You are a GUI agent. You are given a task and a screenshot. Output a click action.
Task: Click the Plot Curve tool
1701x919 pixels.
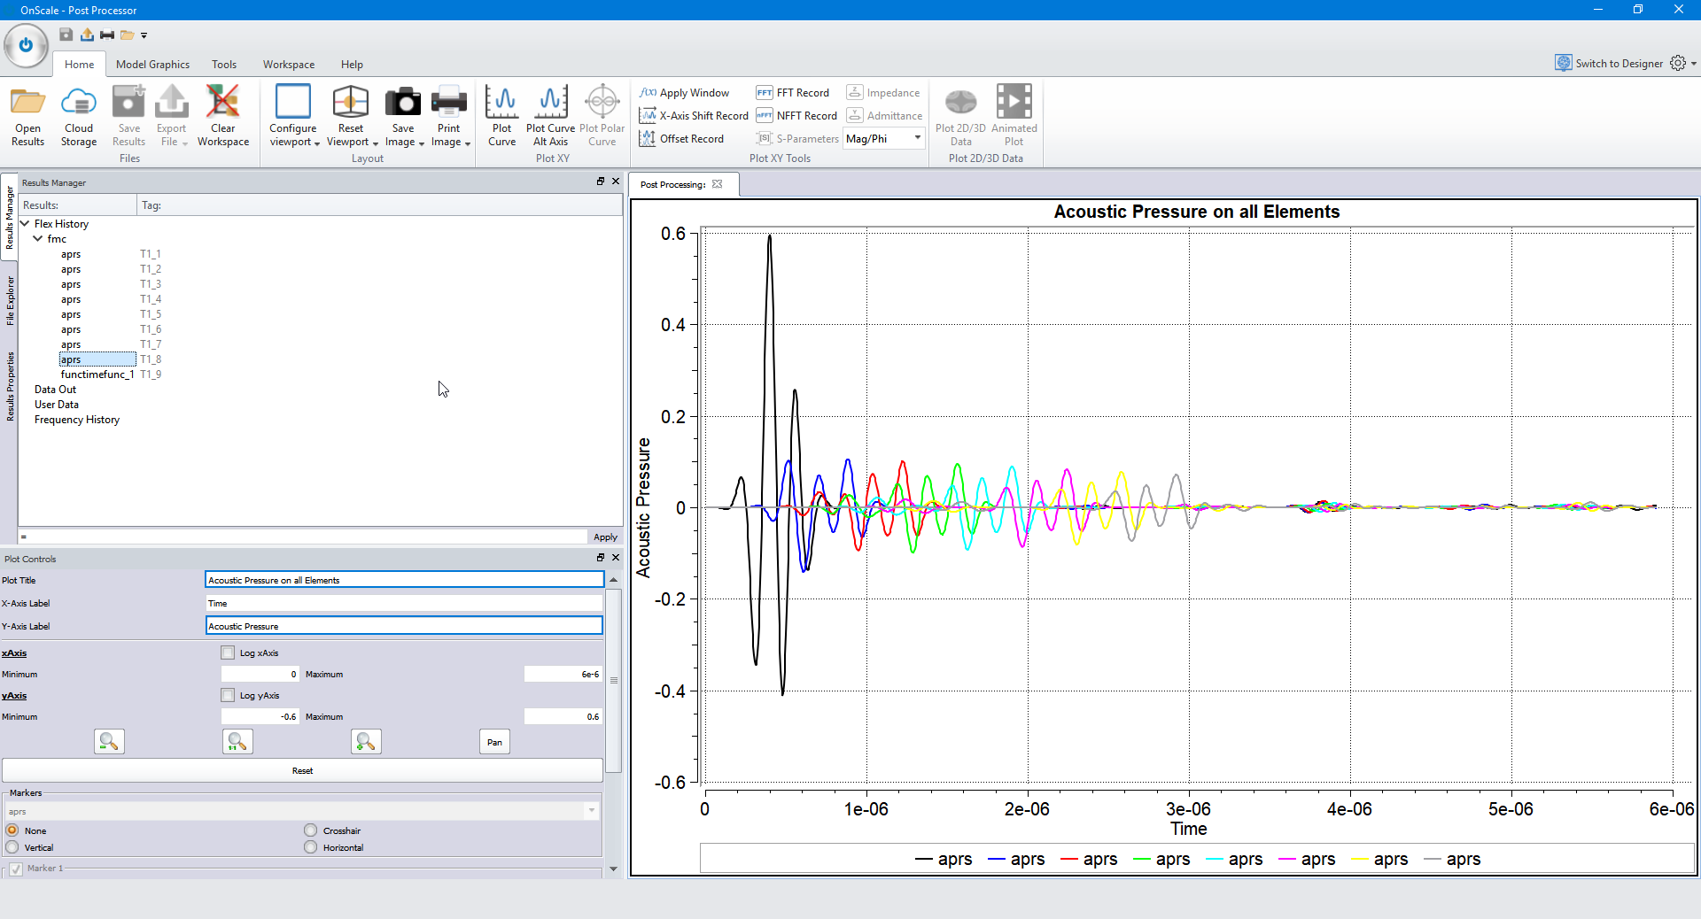click(501, 116)
